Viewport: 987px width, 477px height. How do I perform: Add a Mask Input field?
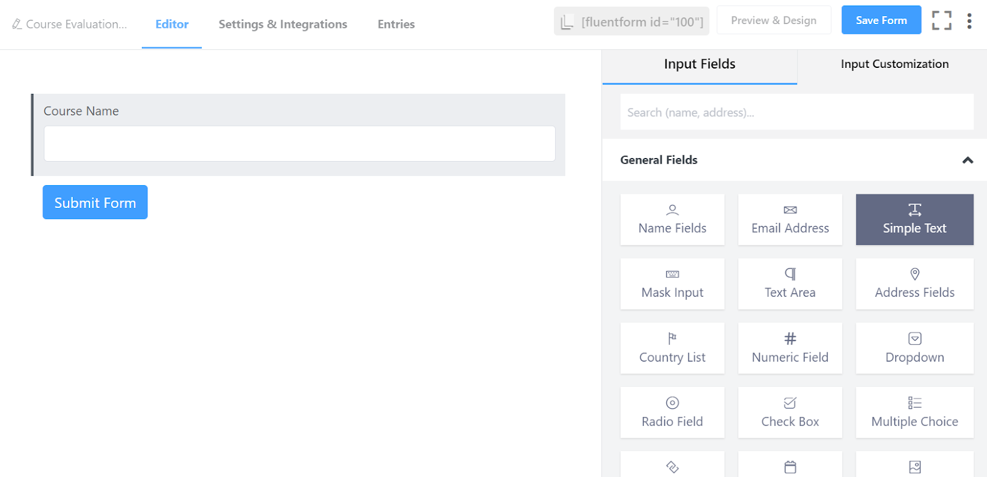point(672,284)
